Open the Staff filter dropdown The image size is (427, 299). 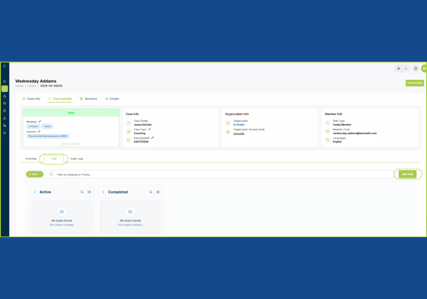(x=35, y=174)
